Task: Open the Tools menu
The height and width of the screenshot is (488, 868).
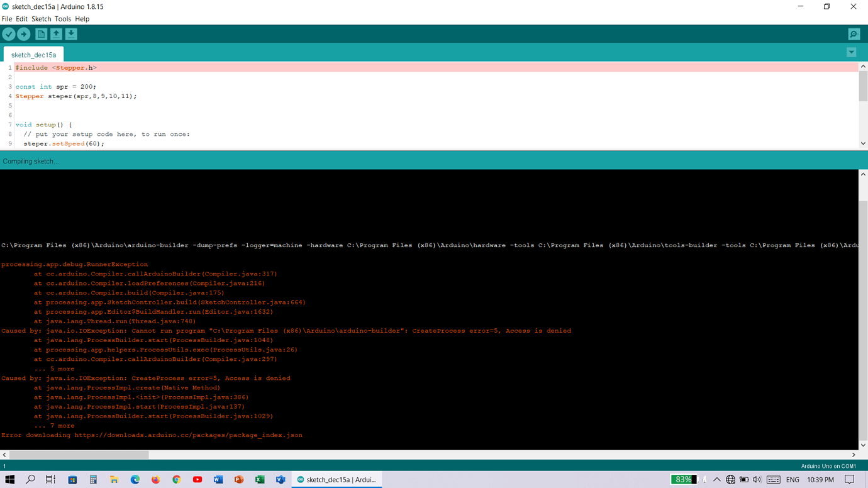Action: [x=62, y=19]
